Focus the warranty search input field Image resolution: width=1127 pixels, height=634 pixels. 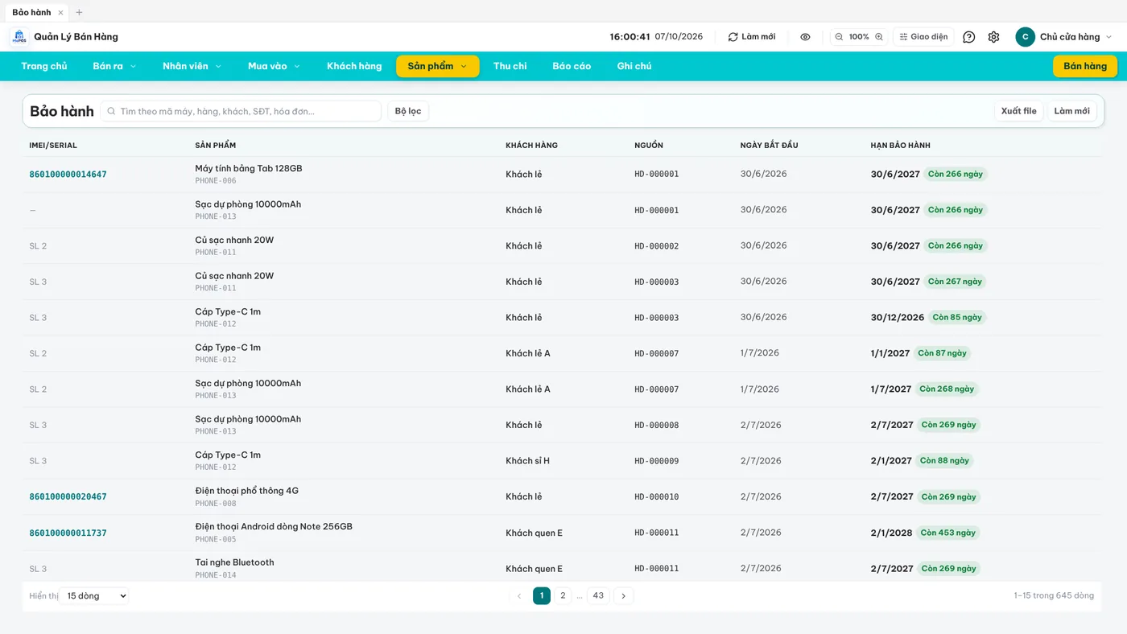click(x=241, y=111)
